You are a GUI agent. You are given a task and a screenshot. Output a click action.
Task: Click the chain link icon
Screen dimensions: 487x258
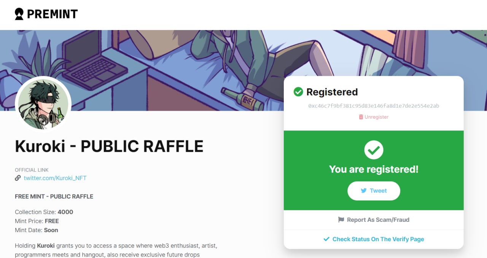(x=18, y=178)
